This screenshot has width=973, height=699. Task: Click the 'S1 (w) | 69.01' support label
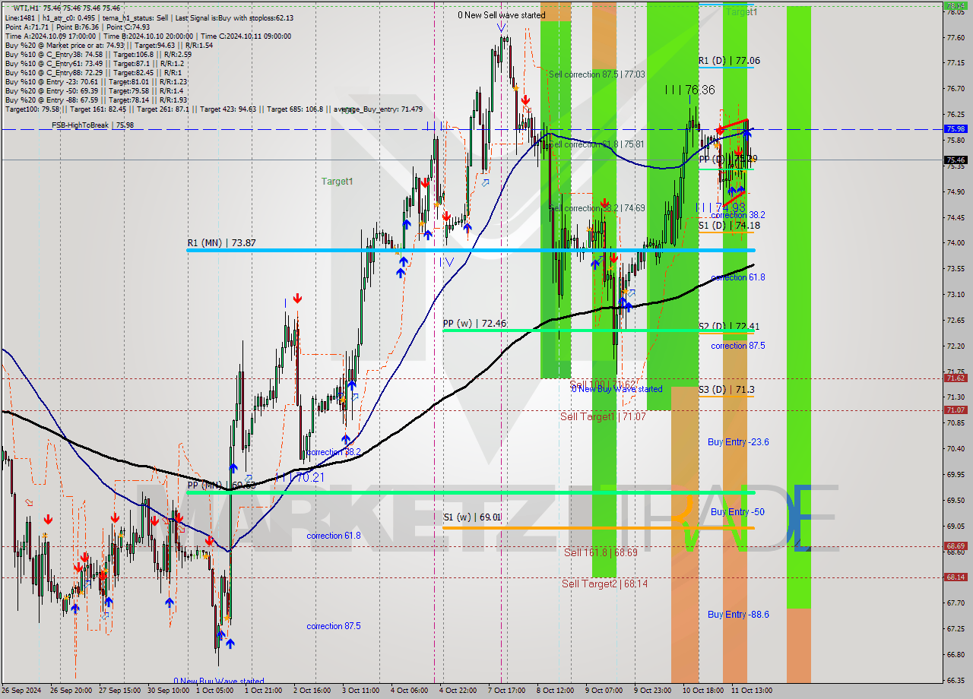[472, 517]
